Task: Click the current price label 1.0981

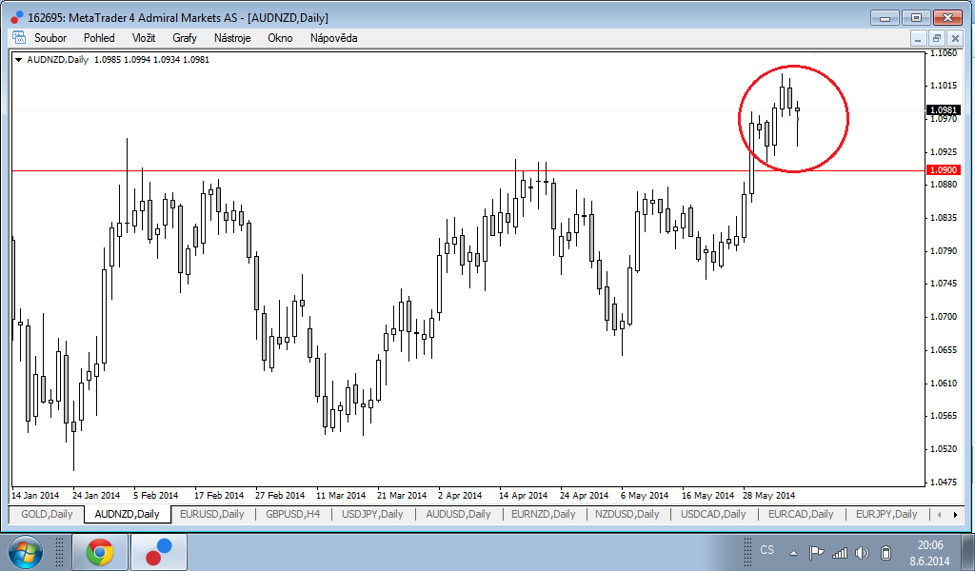Action: [944, 110]
